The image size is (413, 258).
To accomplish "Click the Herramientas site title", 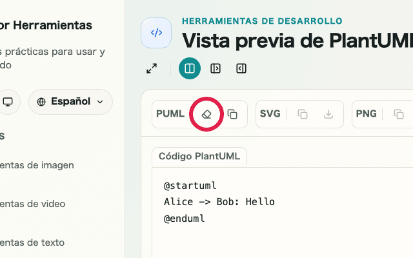I will [46, 25].
